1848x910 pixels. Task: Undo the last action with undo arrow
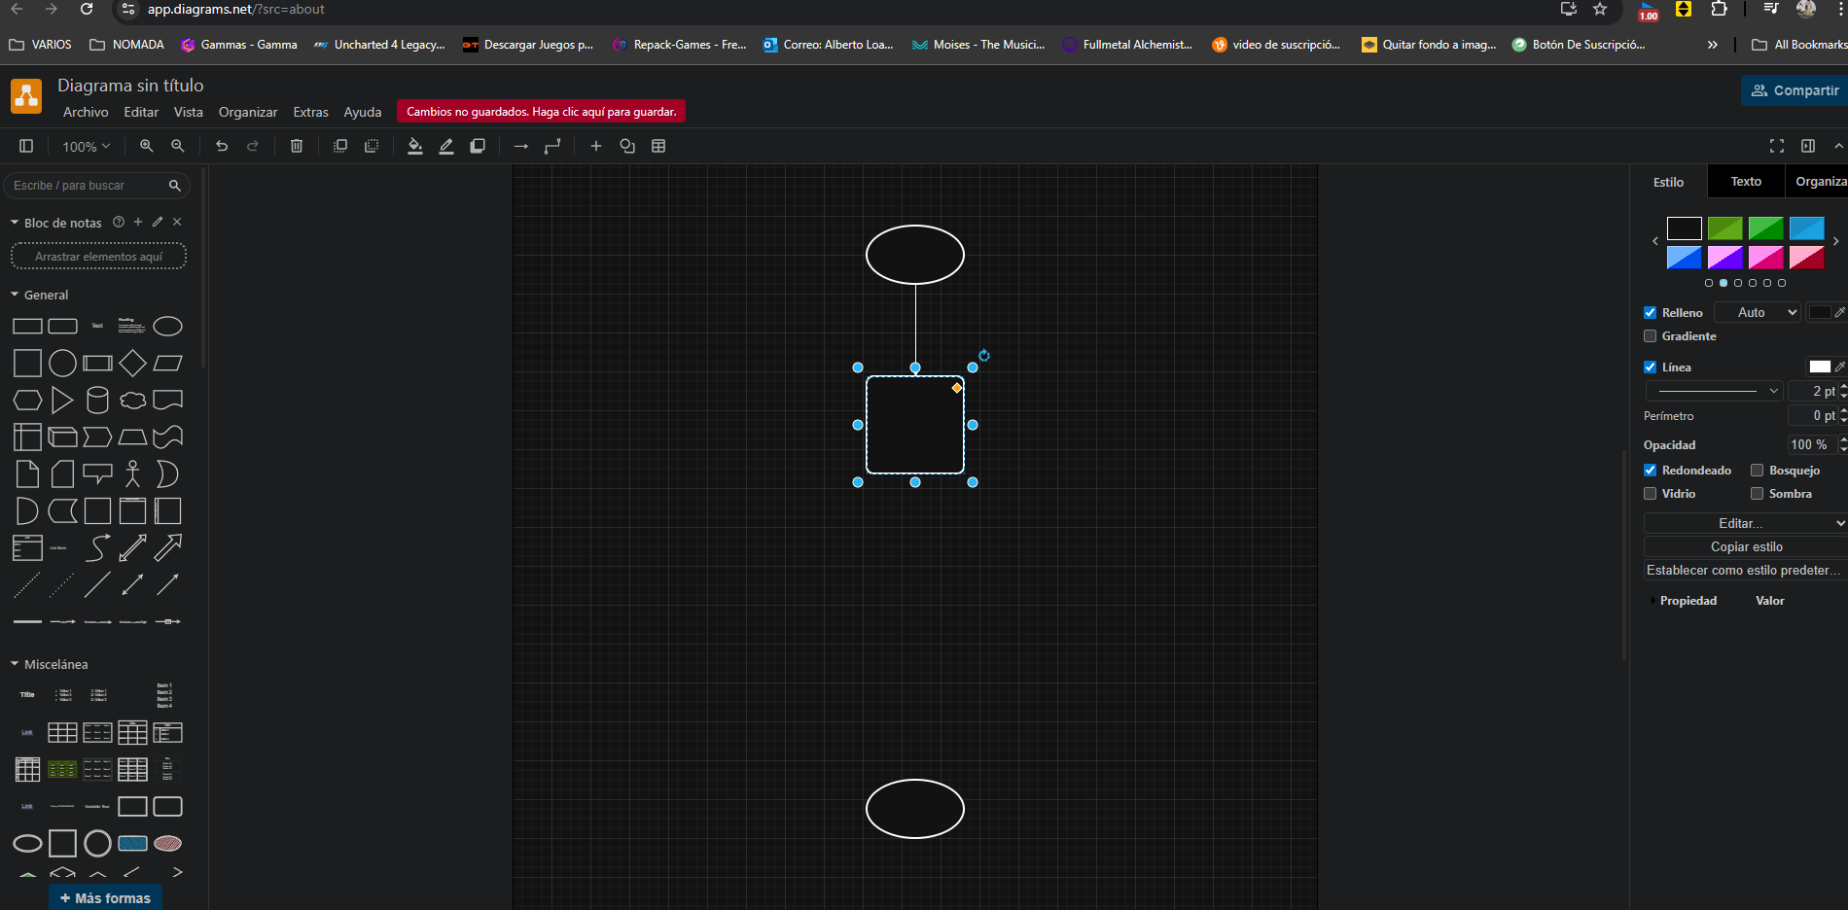(222, 146)
